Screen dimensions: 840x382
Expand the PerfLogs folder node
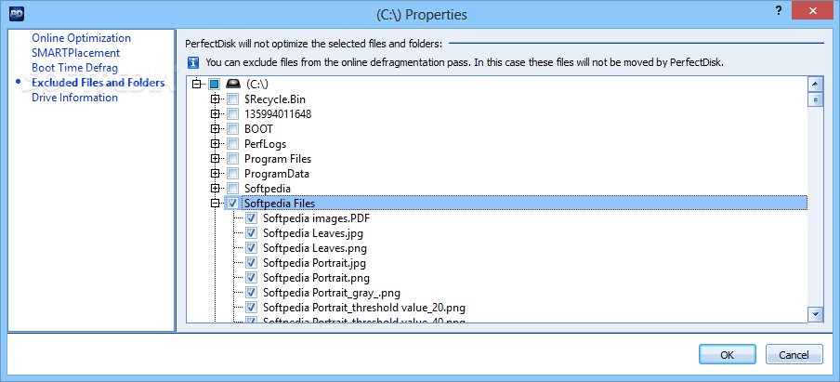[216, 143]
